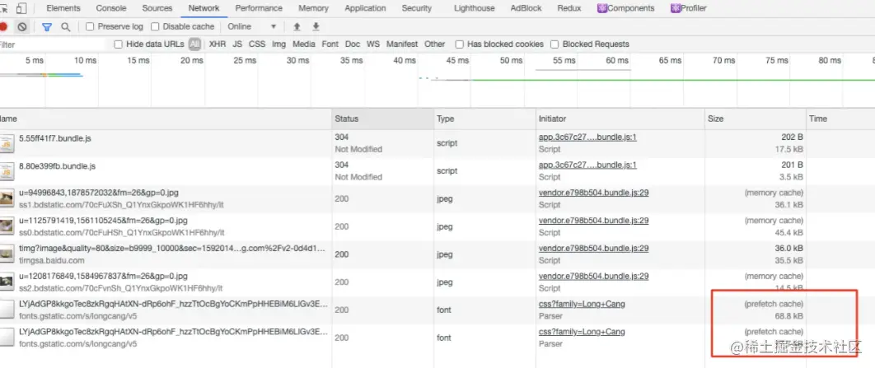Viewport: 875px width, 368px height.
Task: Click the import HAR upload arrow
Action: [297, 26]
